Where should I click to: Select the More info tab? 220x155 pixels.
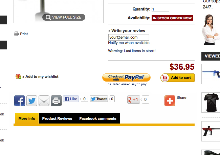click(27, 118)
